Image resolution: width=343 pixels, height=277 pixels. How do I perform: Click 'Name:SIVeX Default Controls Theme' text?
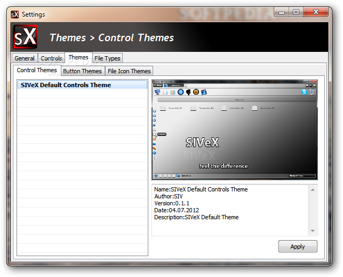click(x=201, y=189)
